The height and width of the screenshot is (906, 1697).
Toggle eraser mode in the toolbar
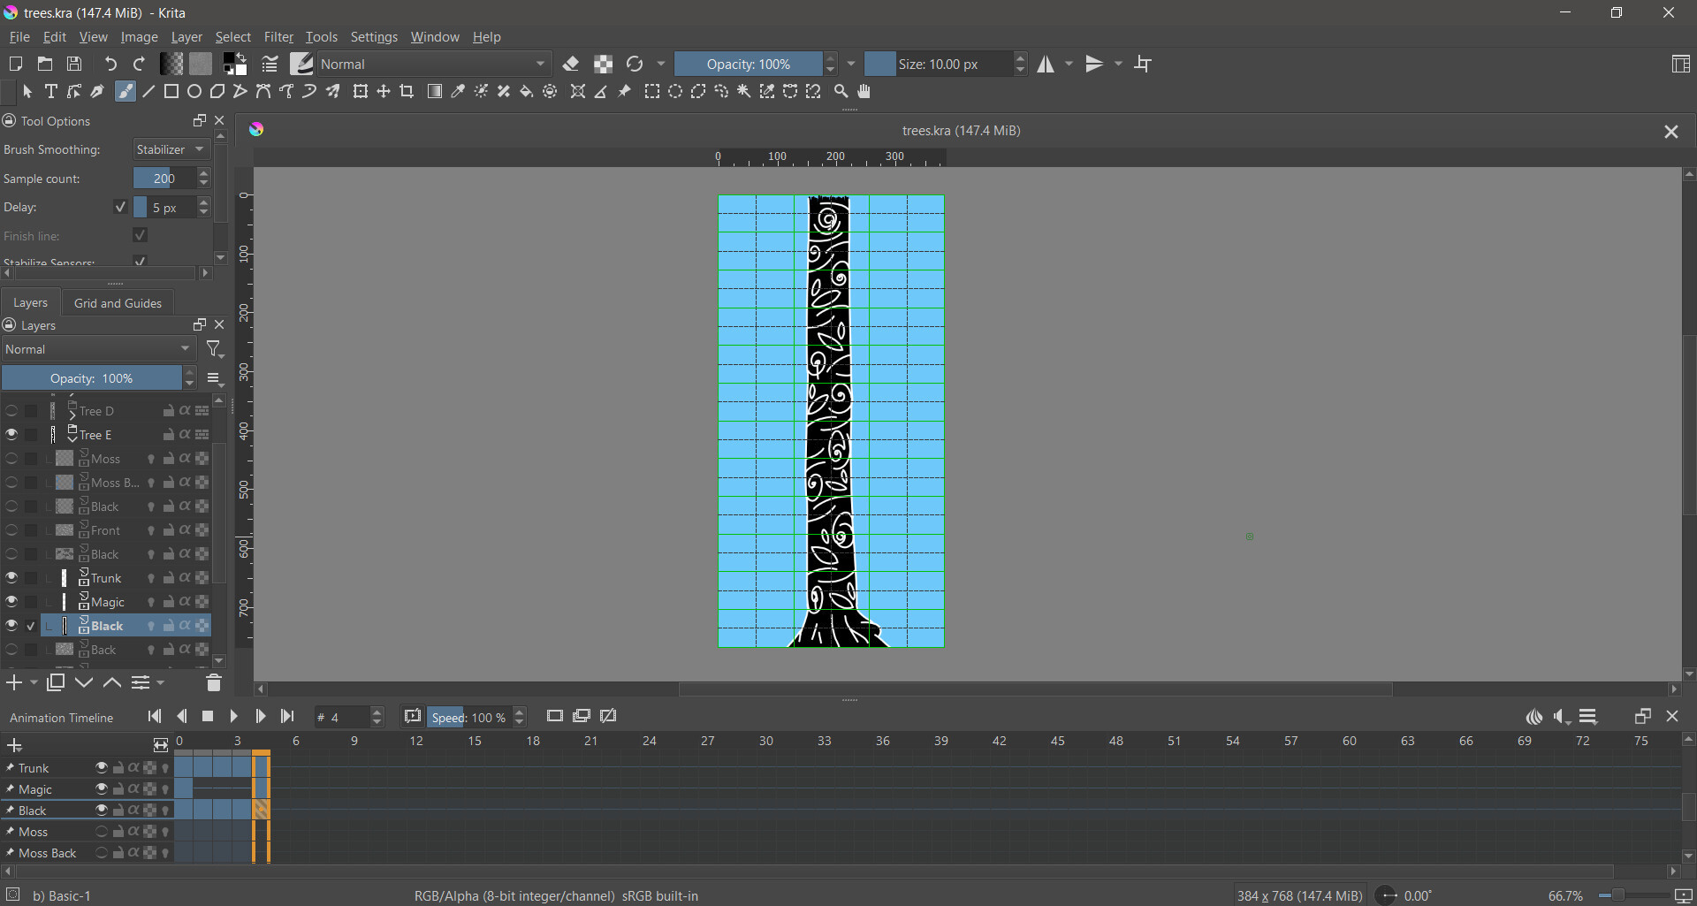(571, 64)
